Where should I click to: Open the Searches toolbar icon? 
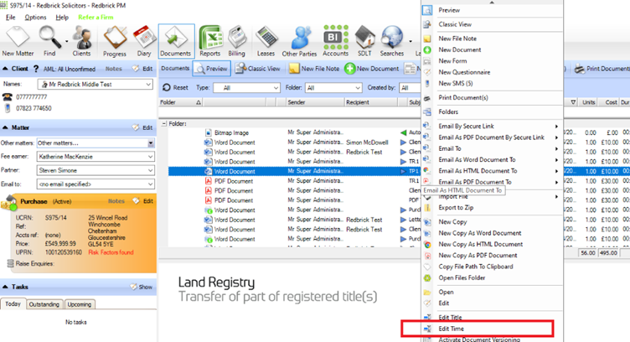click(392, 39)
